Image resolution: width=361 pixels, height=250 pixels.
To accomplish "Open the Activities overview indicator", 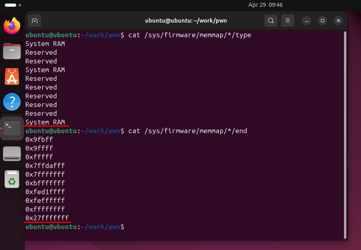I will tap(11, 5).
